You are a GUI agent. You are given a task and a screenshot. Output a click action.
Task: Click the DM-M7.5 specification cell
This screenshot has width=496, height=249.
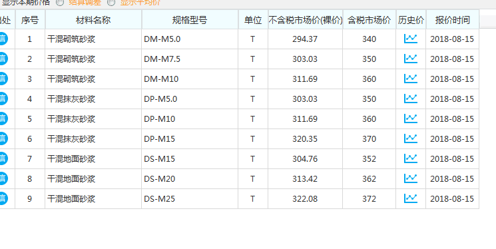click(x=190, y=59)
